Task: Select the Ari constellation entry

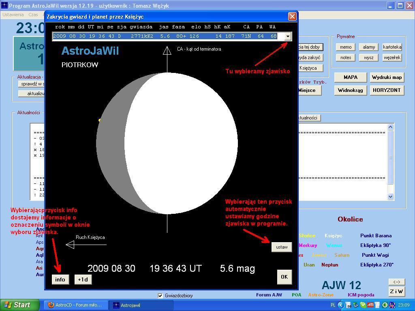Action: pos(39,268)
